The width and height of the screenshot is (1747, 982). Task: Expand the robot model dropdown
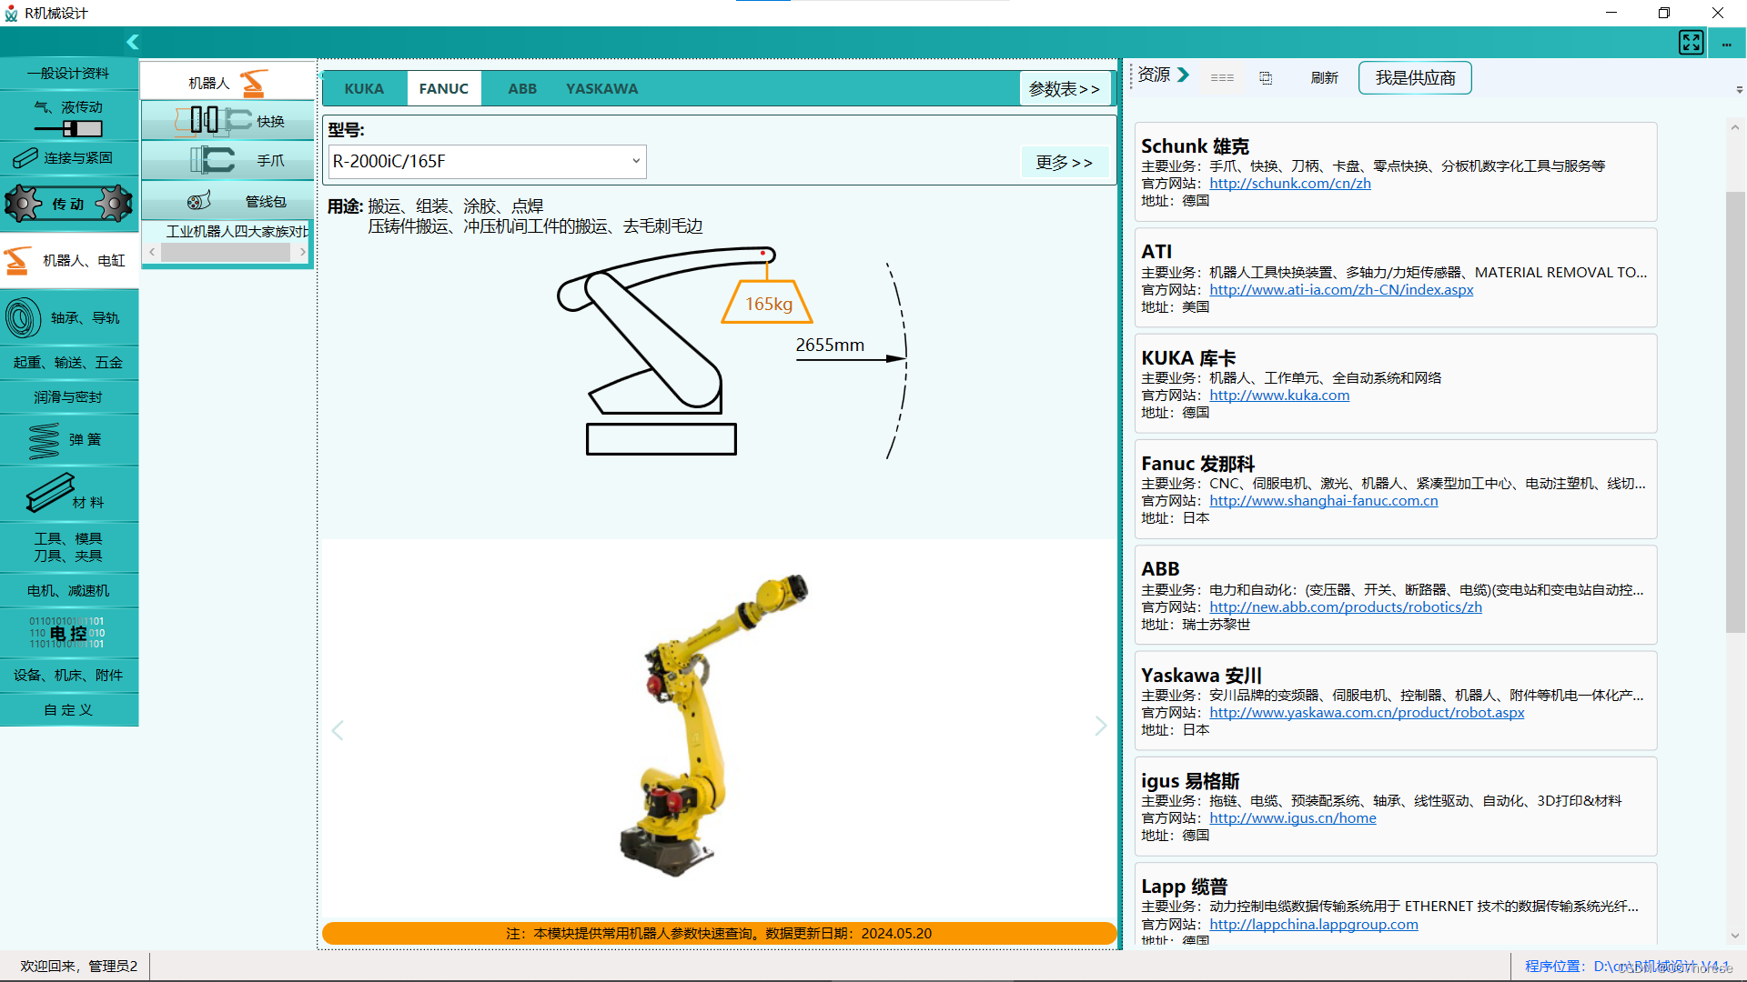click(635, 162)
